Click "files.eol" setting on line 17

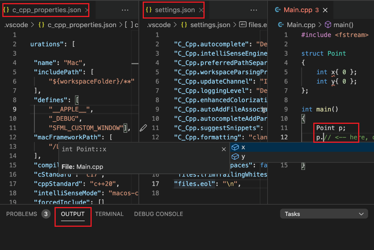point(208,184)
